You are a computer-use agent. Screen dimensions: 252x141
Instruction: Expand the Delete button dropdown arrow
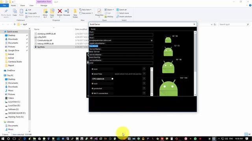(60, 17)
